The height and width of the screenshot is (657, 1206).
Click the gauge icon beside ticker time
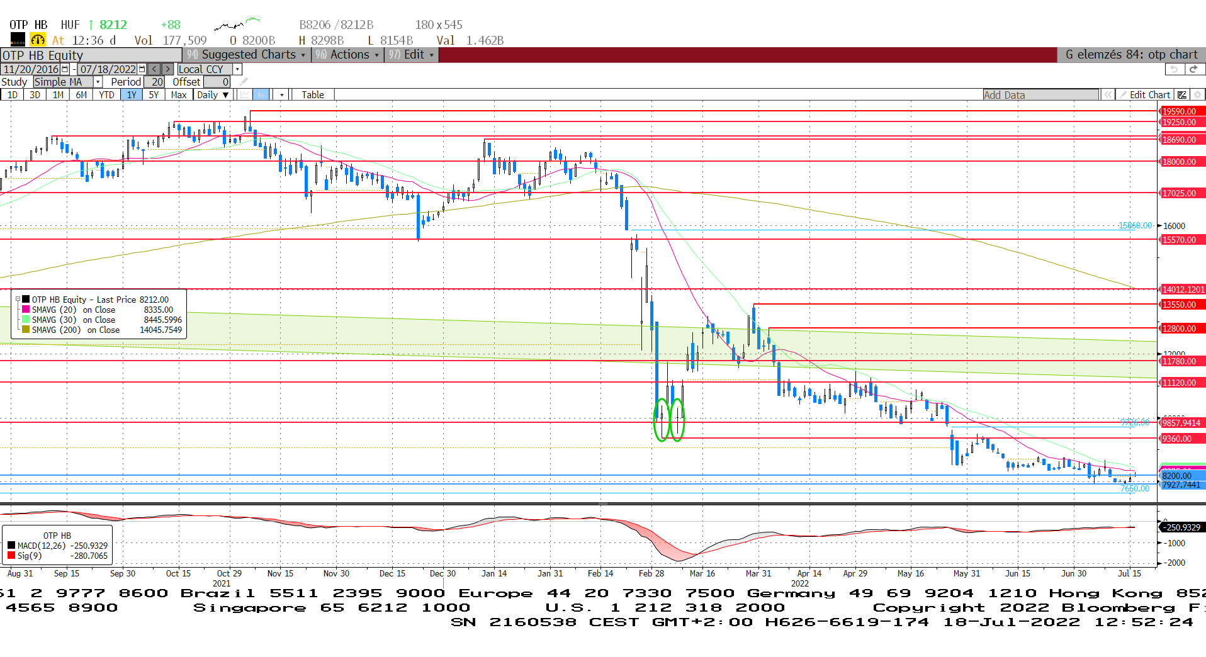(38, 40)
